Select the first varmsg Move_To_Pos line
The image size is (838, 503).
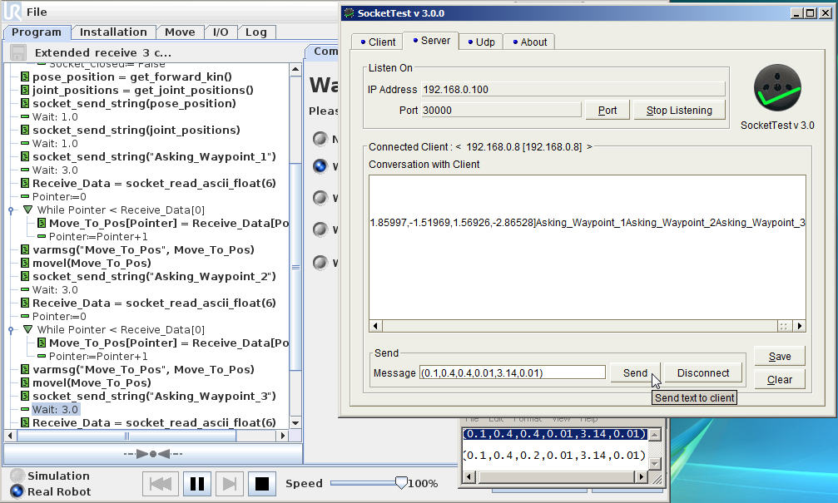143,250
